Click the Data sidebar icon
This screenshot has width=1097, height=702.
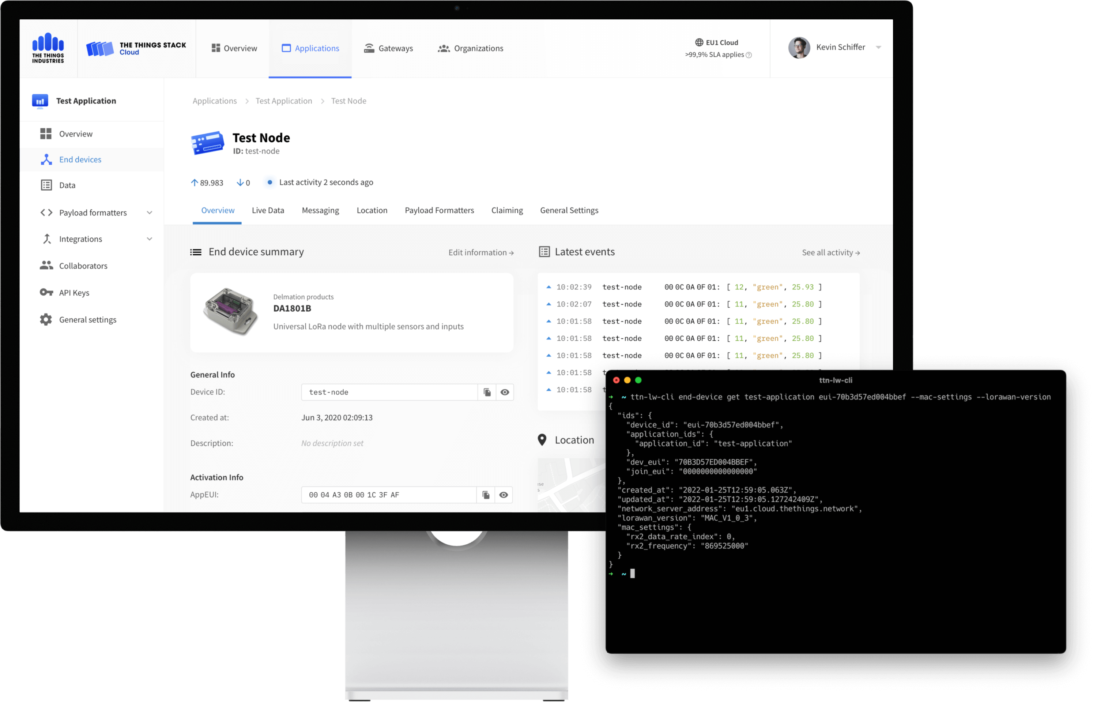click(46, 185)
